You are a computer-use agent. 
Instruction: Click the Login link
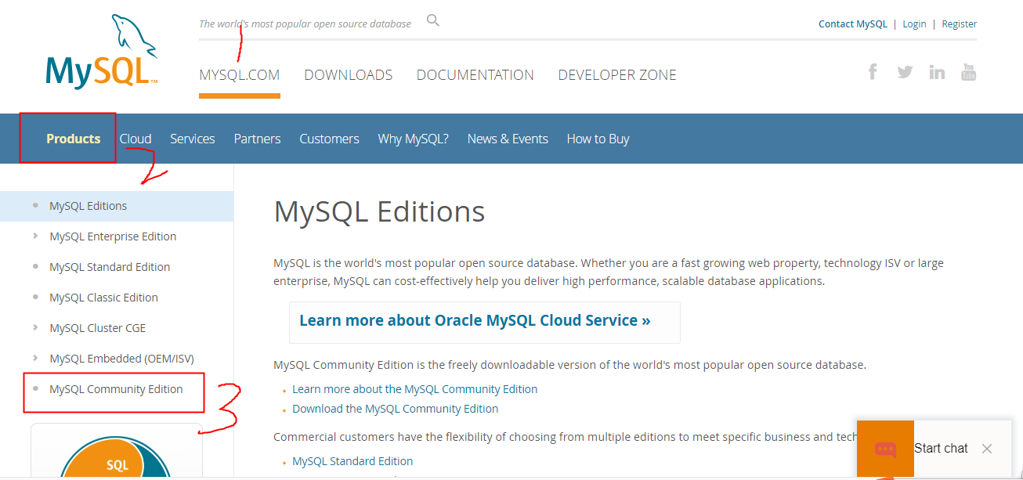pyautogui.click(x=914, y=23)
